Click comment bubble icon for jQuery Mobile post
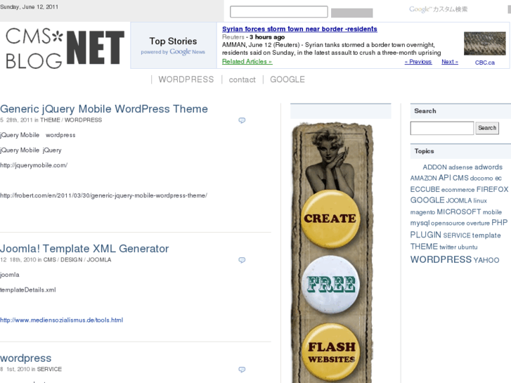 [x=242, y=120]
